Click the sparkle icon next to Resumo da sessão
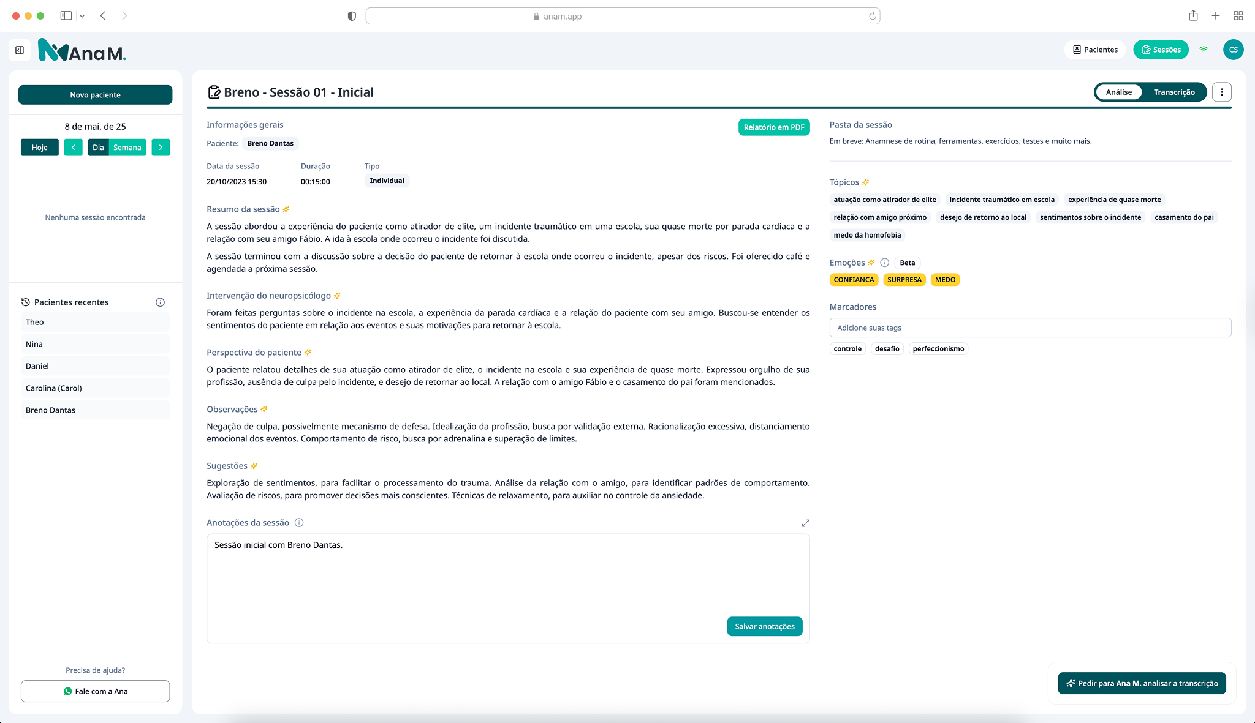This screenshot has height=723, width=1255. [286, 209]
